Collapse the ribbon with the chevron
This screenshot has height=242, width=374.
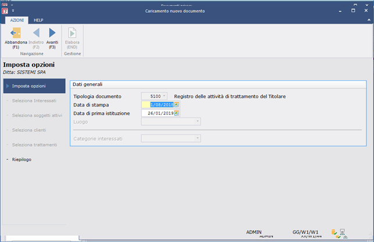369,20
